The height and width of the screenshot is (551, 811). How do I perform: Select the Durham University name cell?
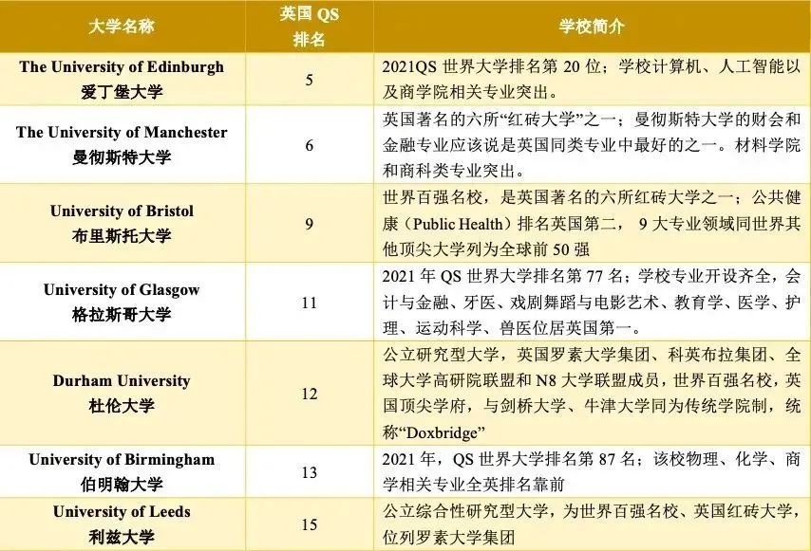pos(122,393)
